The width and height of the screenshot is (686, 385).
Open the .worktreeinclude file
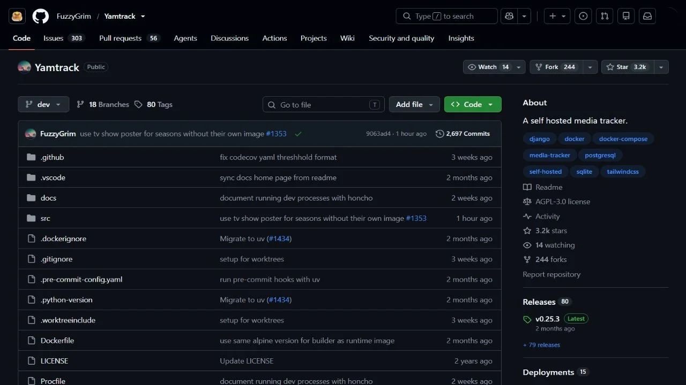pyautogui.click(x=68, y=320)
